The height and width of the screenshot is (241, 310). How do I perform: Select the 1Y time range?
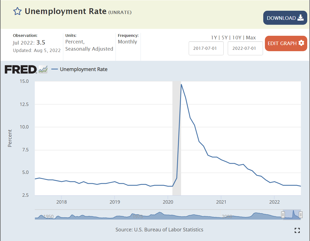[214, 38]
